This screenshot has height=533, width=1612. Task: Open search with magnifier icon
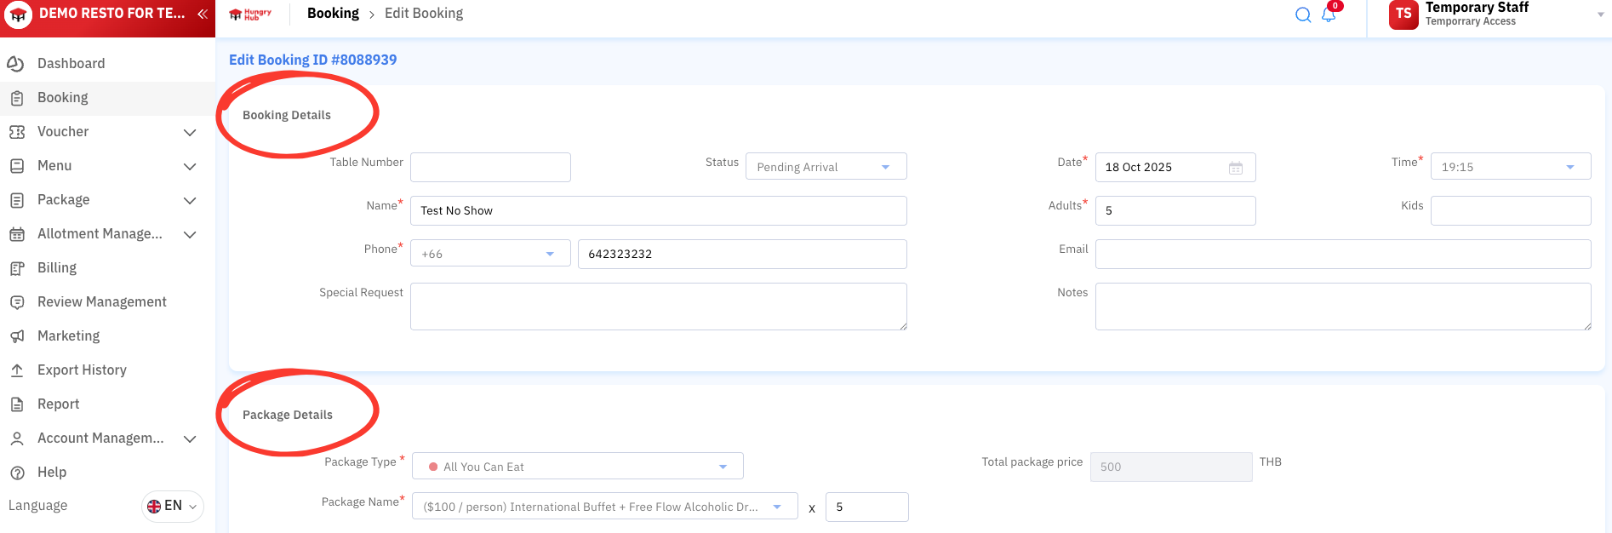pos(1303,14)
